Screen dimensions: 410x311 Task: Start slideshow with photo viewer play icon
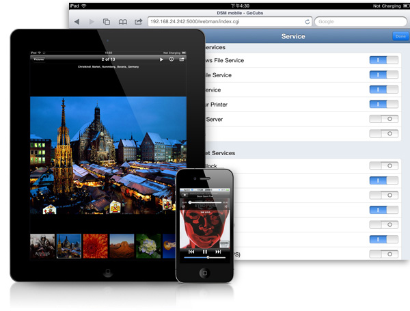pyautogui.click(x=161, y=59)
